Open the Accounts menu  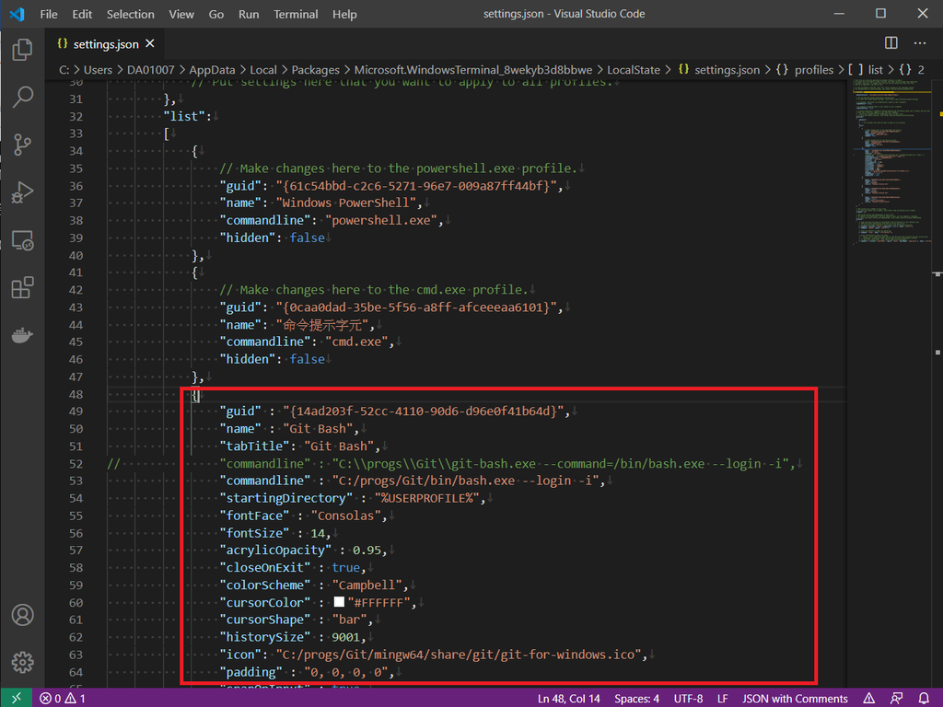(22, 615)
